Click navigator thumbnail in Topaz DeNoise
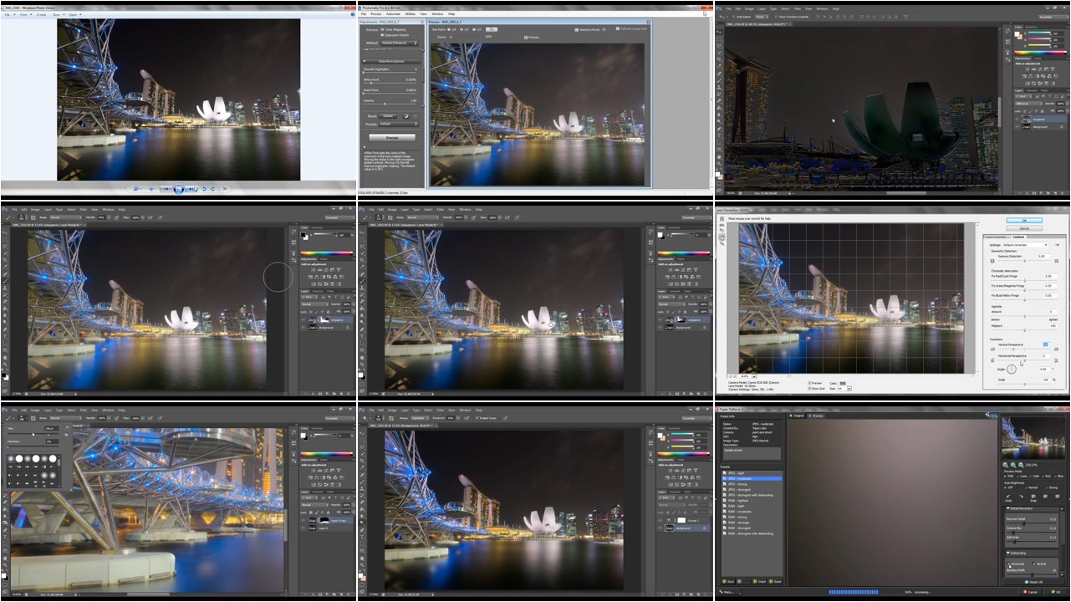The image size is (1071, 602). click(x=1033, y=438)
